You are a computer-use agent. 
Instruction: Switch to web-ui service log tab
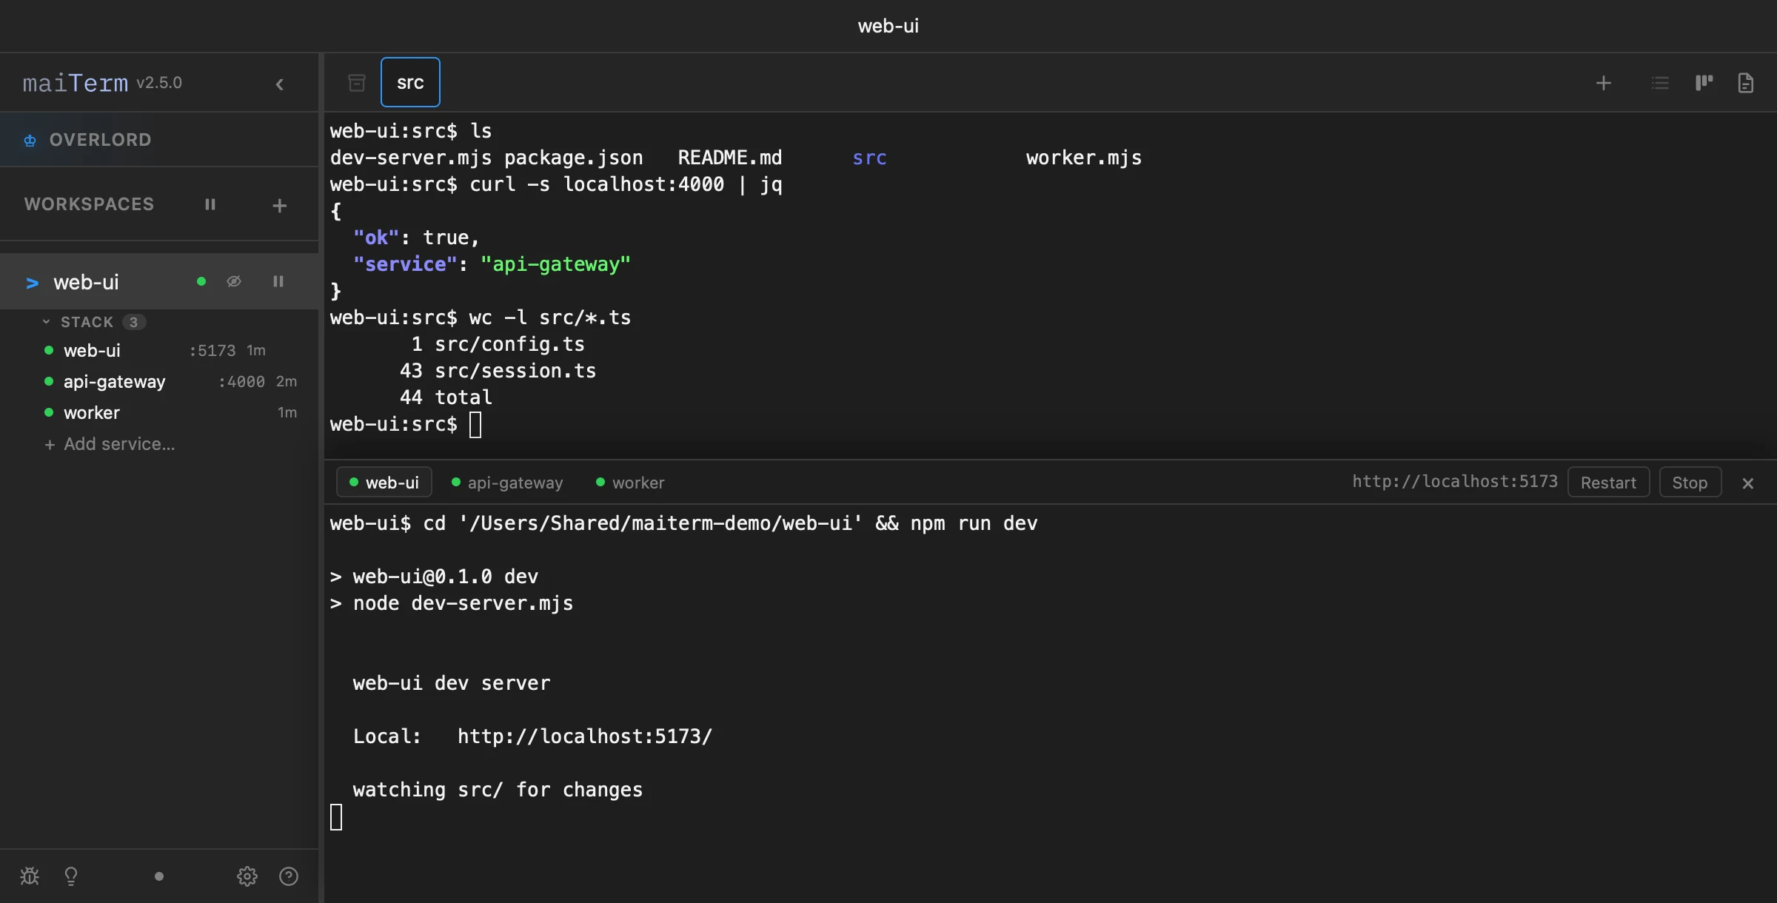click(x=384, y=483)
